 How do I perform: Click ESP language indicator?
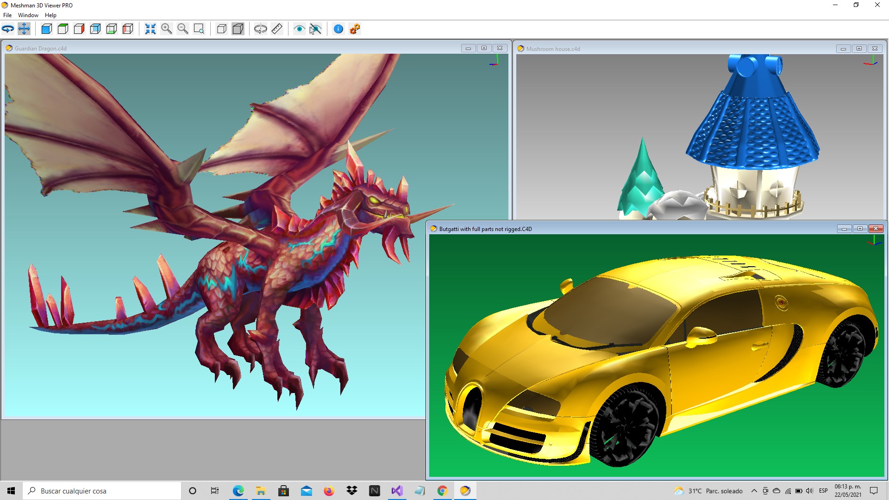click(x=823, y=491)
